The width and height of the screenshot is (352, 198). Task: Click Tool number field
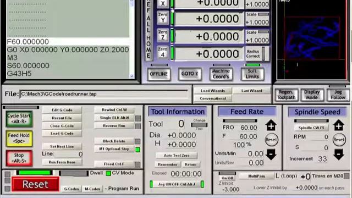click(176, 124)
